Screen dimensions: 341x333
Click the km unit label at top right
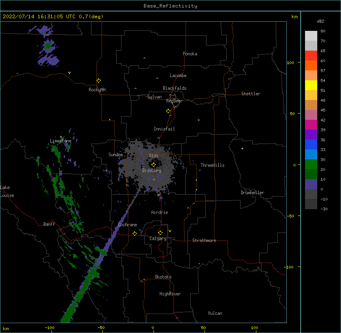295,17
